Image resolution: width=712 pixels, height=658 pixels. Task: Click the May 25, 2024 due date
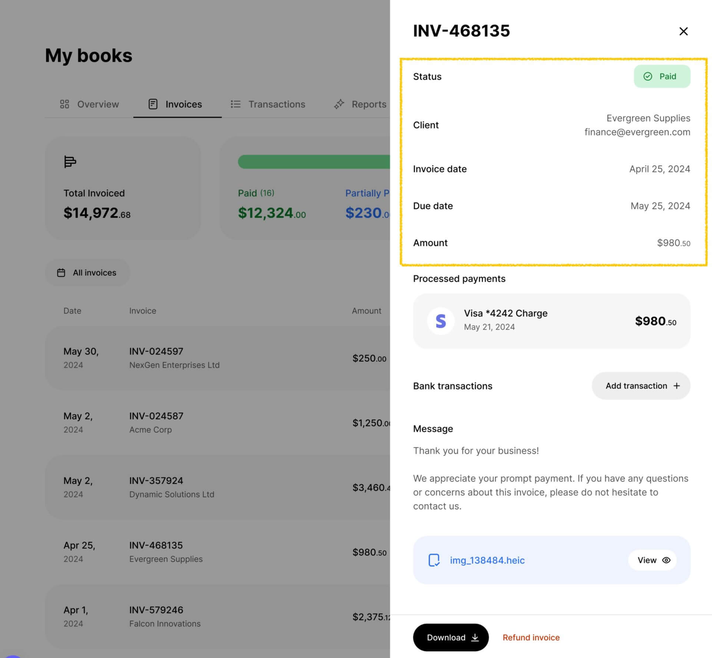660,206
